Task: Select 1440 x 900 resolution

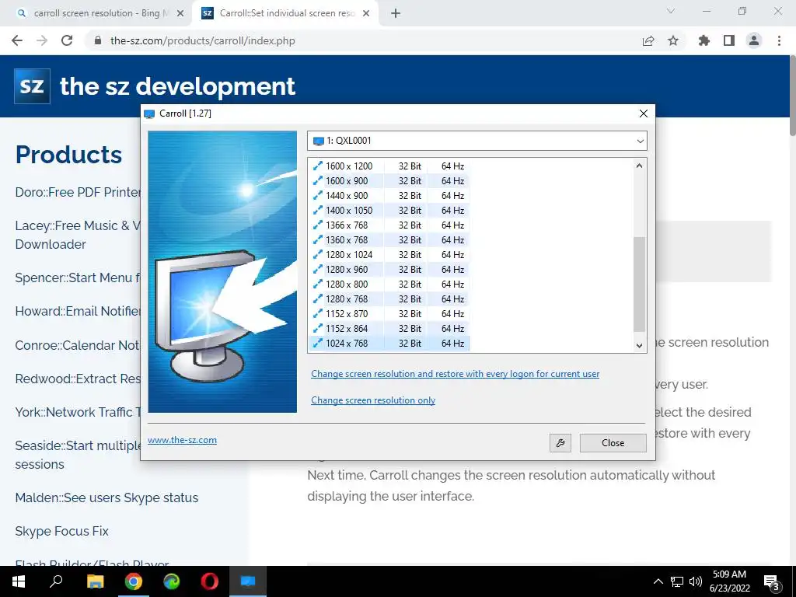Action: pos(389,195)
